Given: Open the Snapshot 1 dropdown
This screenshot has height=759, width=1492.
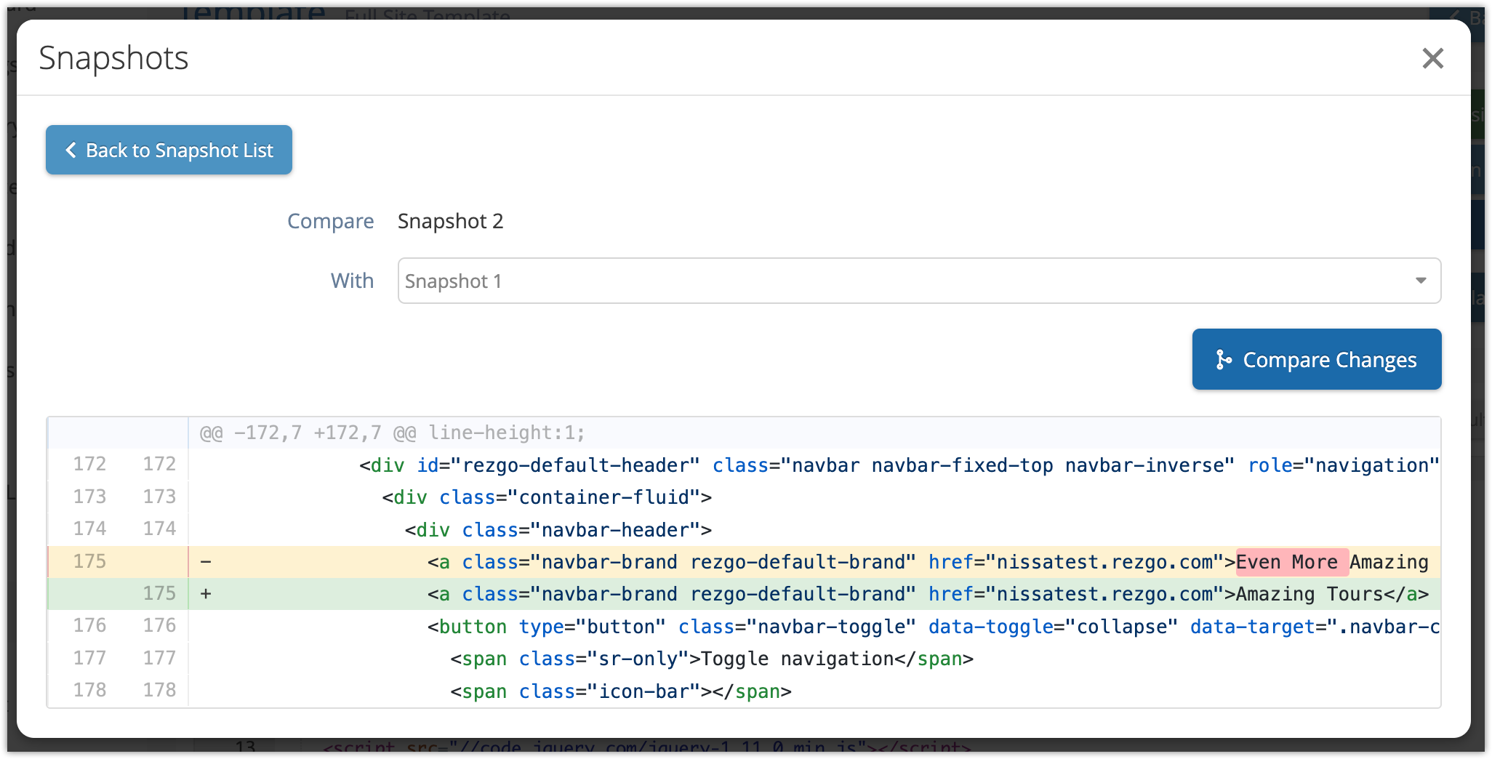Looking at the screenshot, I should pos(918,281).
